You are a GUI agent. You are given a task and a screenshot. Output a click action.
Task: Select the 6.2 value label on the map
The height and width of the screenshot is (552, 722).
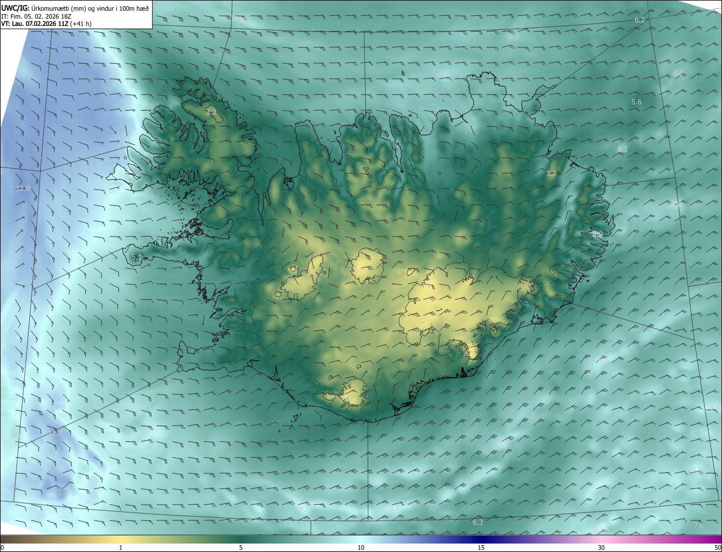pyautogui.click(x=640, y=20)
